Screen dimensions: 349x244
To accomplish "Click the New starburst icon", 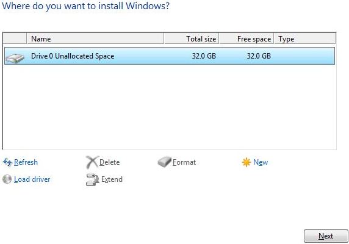I will [x=246, y=162].
